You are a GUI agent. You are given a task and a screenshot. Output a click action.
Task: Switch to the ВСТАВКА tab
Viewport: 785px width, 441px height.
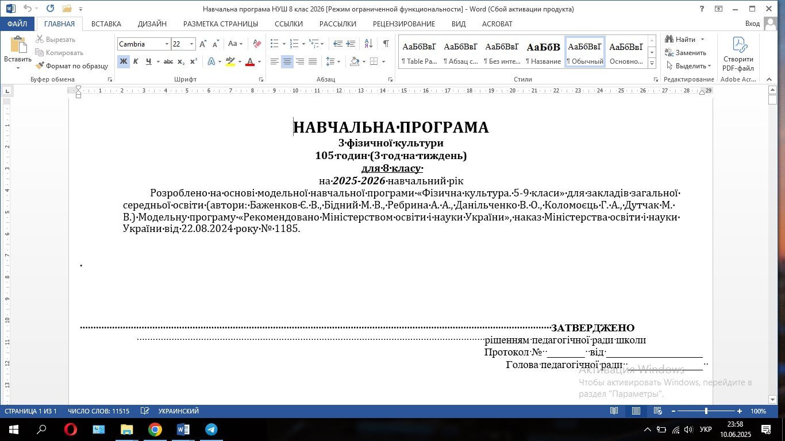click(106, 24)
